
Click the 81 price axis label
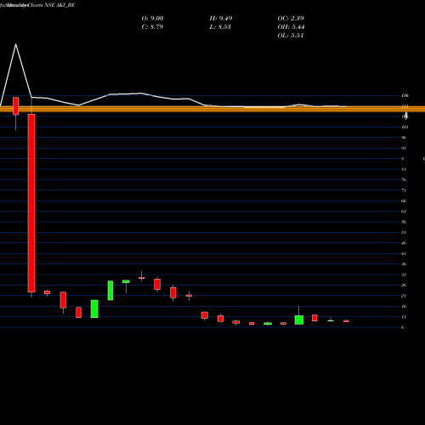(x=404, y=169)
